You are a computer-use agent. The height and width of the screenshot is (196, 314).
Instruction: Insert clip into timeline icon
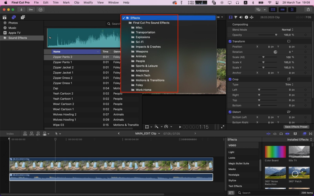(x=32, y=134)
